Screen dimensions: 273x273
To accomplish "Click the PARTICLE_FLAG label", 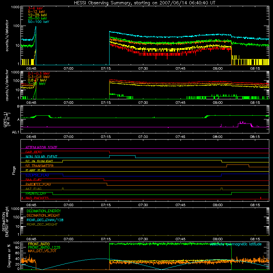I will [x=38, y=184].
